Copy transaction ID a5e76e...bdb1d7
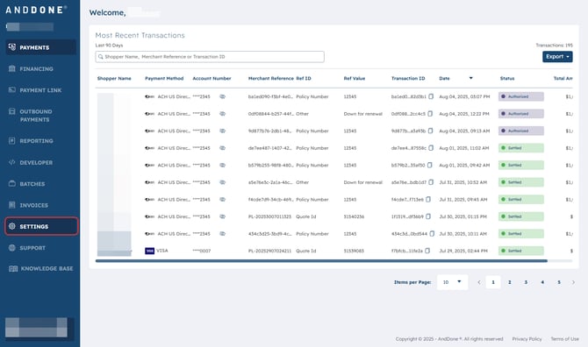 (431, 182)
